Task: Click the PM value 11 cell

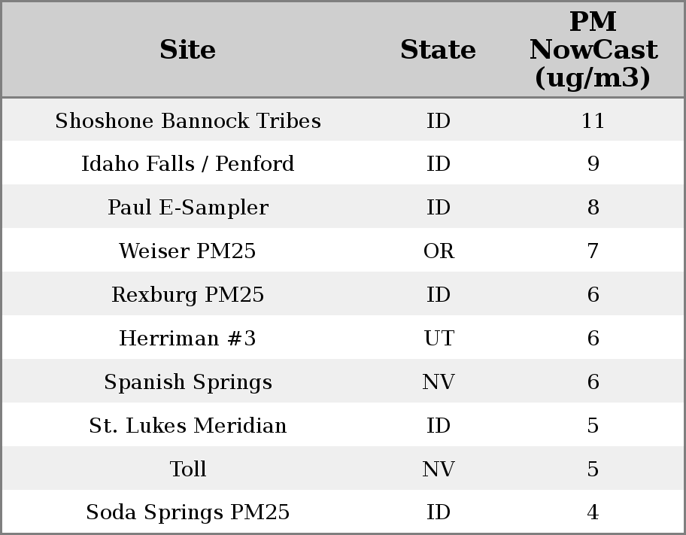Action: (x=593, y=121)
